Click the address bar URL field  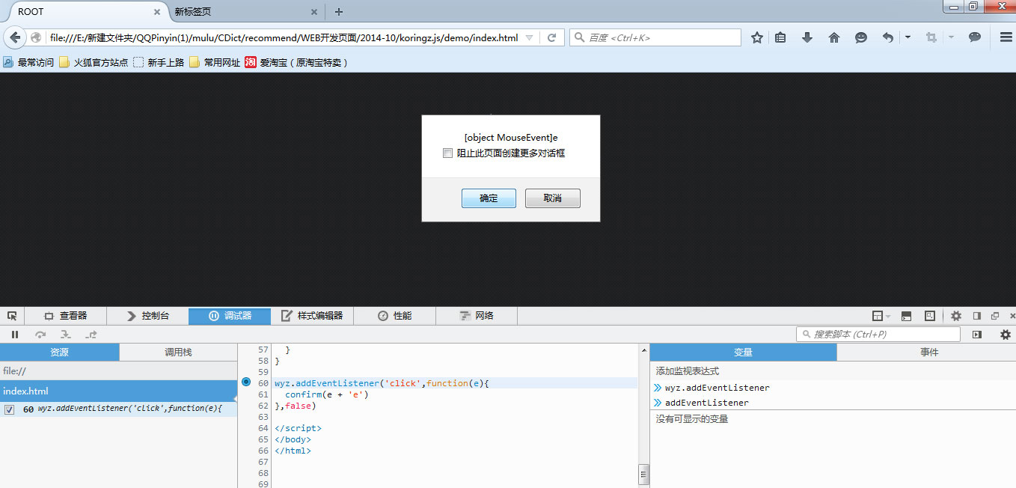point(284,37)
